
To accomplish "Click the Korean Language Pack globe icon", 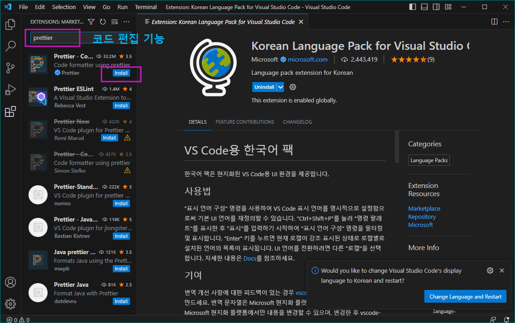I will click(213, 67).
